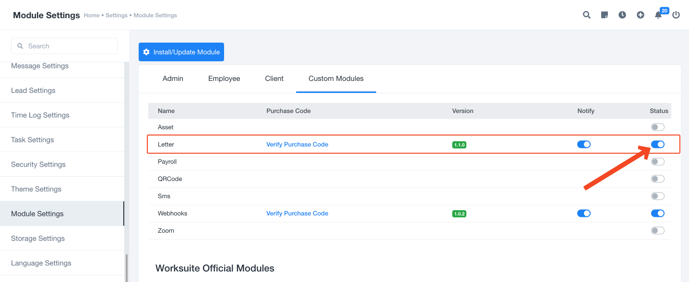Open the notifications bell
The height and width of the screenshot is (282, 689).
click(x=658, y=15)
